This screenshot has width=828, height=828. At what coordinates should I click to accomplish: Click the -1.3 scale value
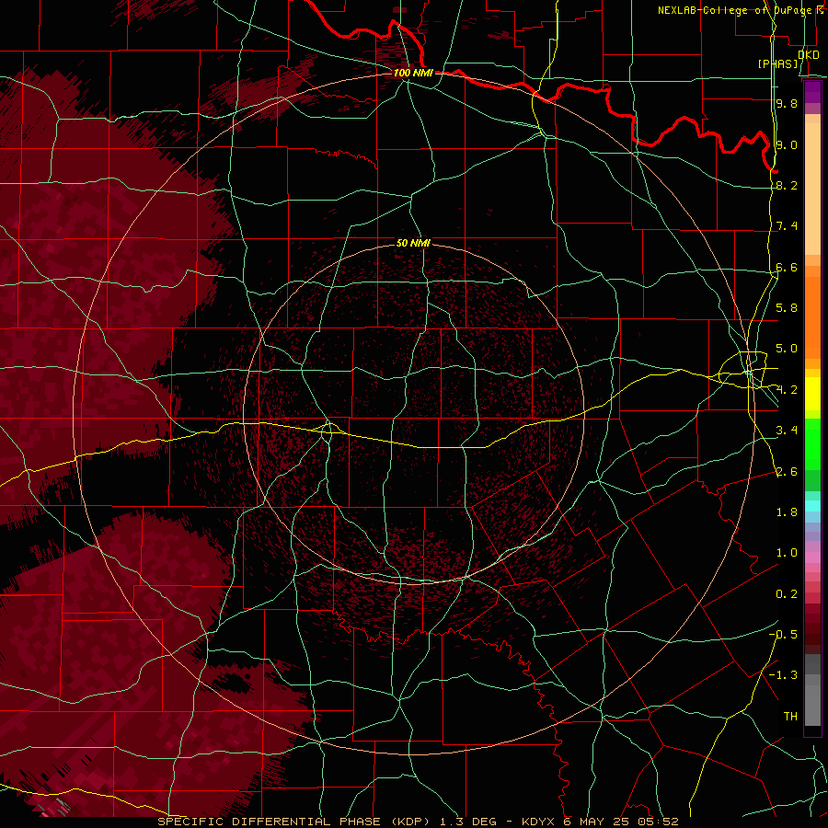point(783,675)
